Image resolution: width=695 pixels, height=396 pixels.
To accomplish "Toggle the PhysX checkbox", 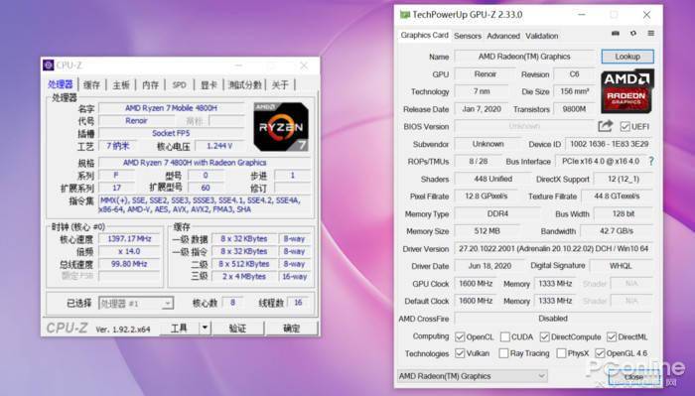I will 561,353.
